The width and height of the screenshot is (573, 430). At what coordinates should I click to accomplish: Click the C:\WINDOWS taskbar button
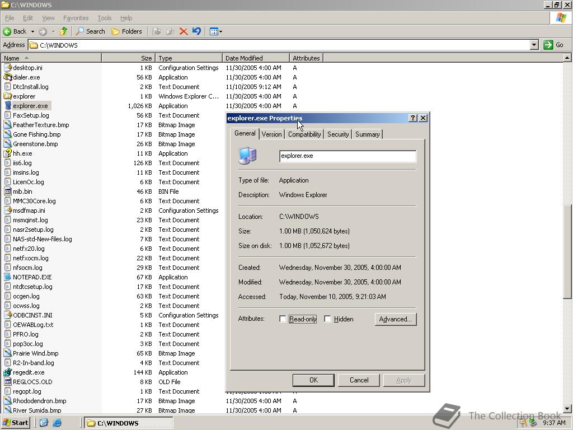coord(128,423)
